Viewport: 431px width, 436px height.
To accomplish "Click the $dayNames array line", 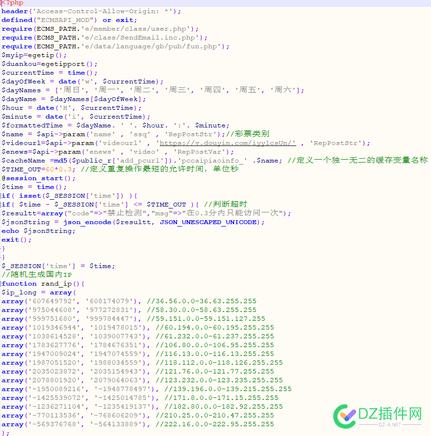I will point(153,90).
